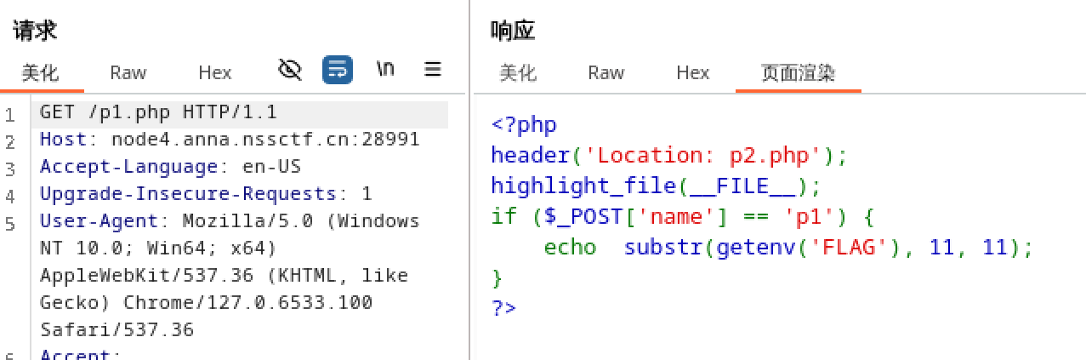Open the request hamburger options menu
1086x360 pixels.
click(433, 69)
